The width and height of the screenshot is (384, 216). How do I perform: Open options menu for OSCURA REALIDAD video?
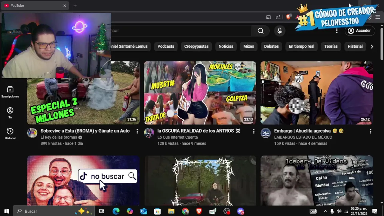click(253, 131)
